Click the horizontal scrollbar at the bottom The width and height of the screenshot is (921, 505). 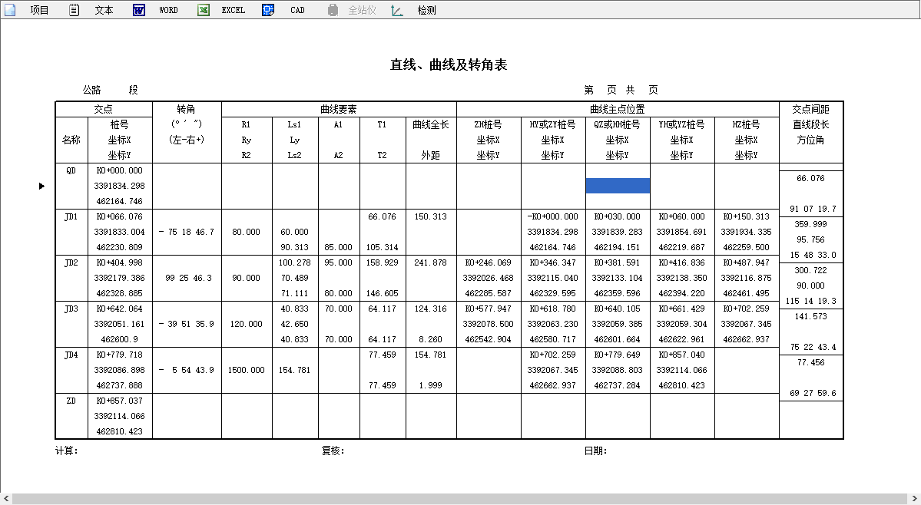click(x=461, y=499)
